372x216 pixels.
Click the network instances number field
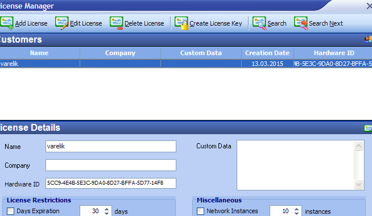coord(282,211)
